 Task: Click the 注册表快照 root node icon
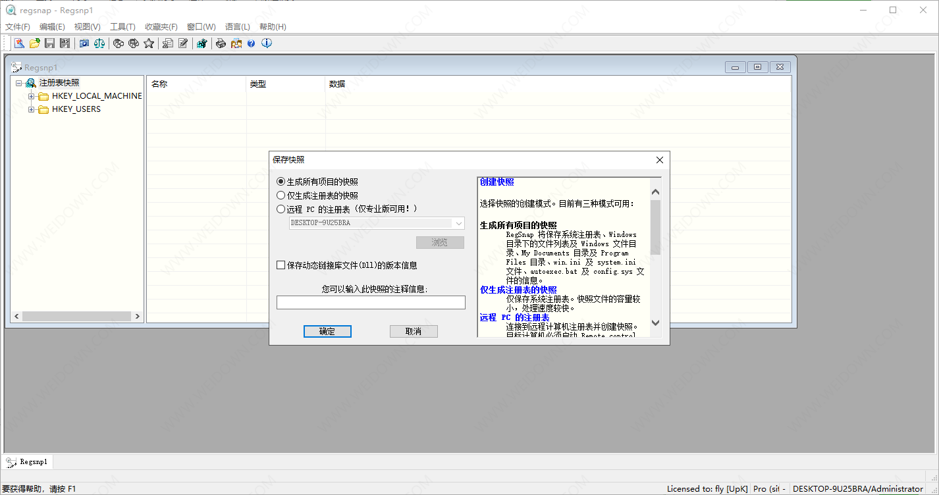pos(30,83)
